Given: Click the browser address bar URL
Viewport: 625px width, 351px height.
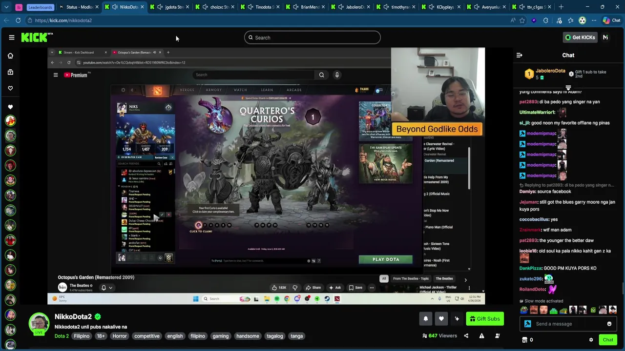Looking at the screenshot, I should (x=63, y=20).
